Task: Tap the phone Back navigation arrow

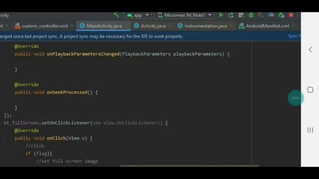Action: point(310,50)
